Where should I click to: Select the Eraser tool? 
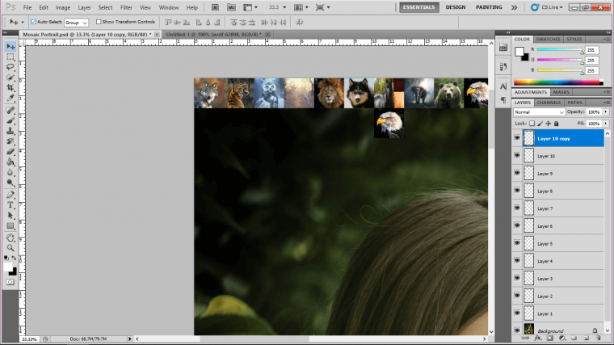point(11,152)
